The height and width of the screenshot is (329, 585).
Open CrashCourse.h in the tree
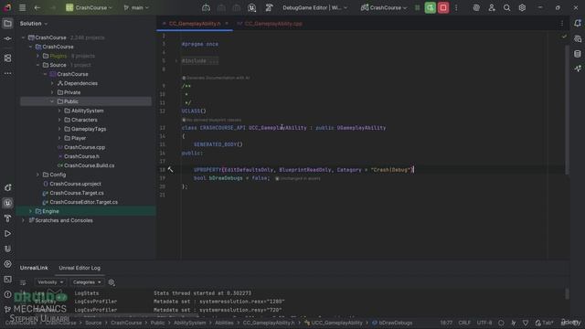click(81, 156)
